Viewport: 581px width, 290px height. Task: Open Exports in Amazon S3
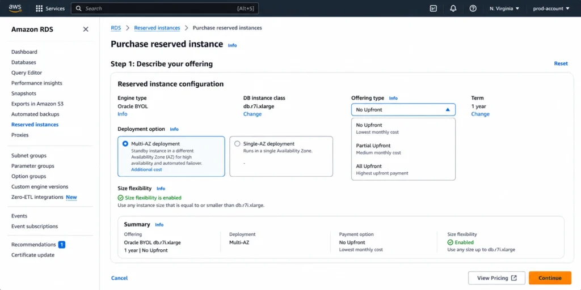pos(37,104)
